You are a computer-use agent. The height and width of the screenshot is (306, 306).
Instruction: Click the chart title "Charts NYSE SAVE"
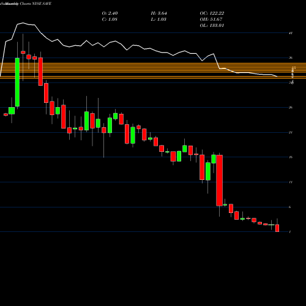pyautogui.click(x=35, y=4)
